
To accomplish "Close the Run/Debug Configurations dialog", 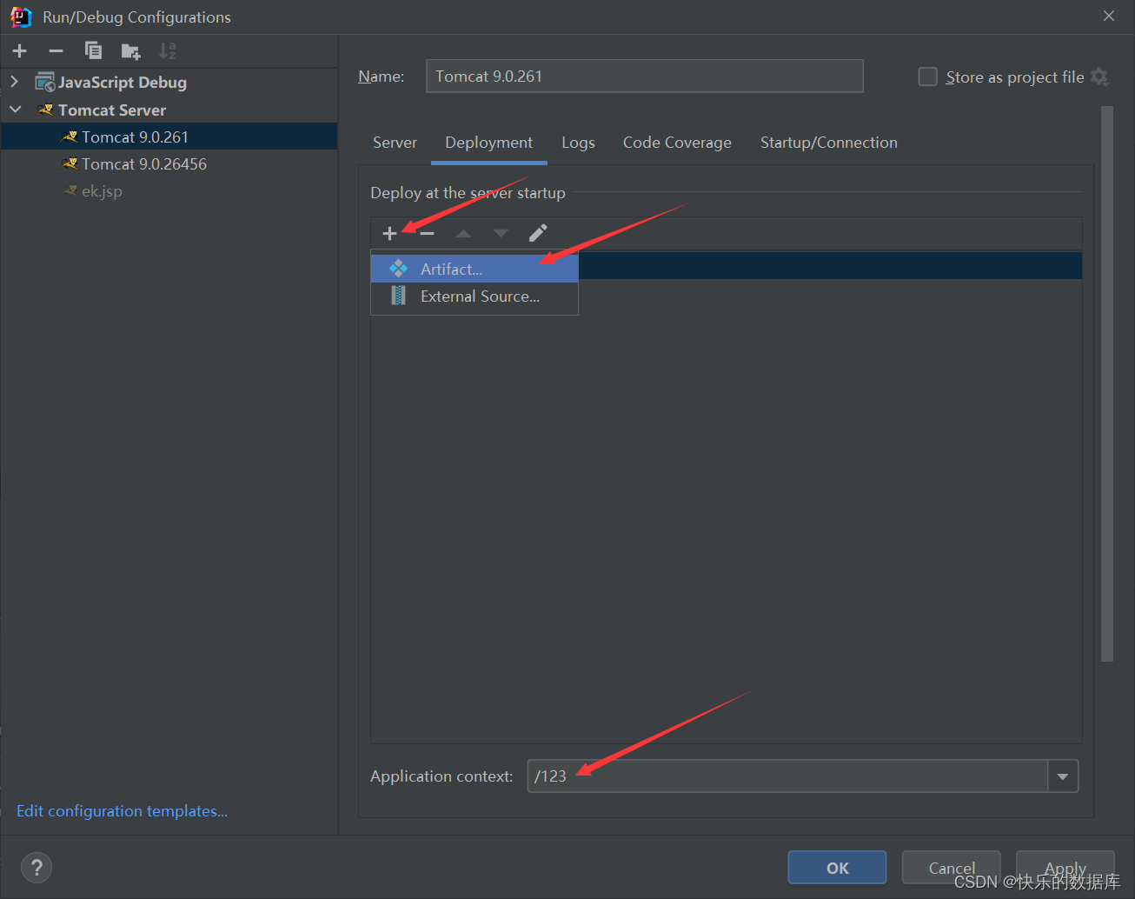I will click(1109, 16).
